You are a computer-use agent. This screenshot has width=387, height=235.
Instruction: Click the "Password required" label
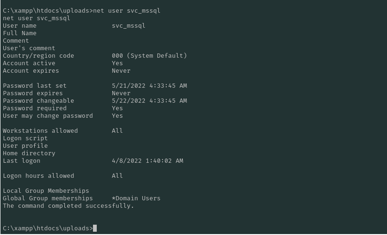pyautogui.click(x=35, y=108)
